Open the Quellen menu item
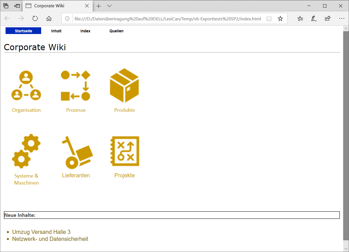The height and width of the screenshot is (252, 349). pos(116,31)
